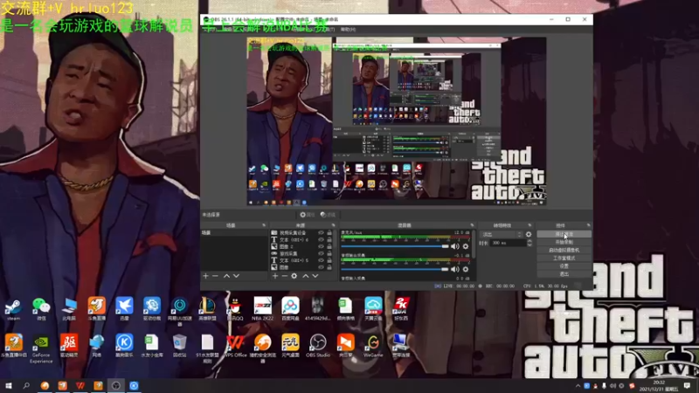
Task: Open the QQ penguin desktop icon
Action: click(x=235, y=309)
